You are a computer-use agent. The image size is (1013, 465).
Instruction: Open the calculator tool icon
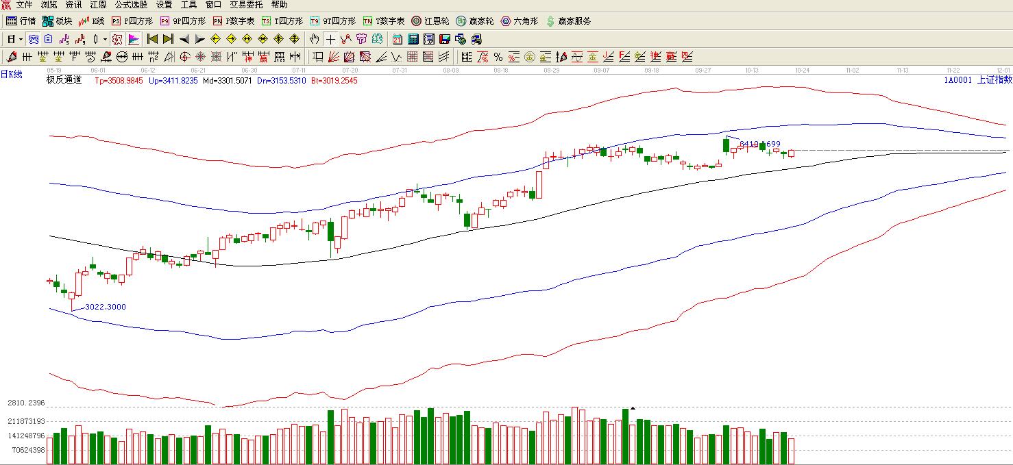coord(413,39)
